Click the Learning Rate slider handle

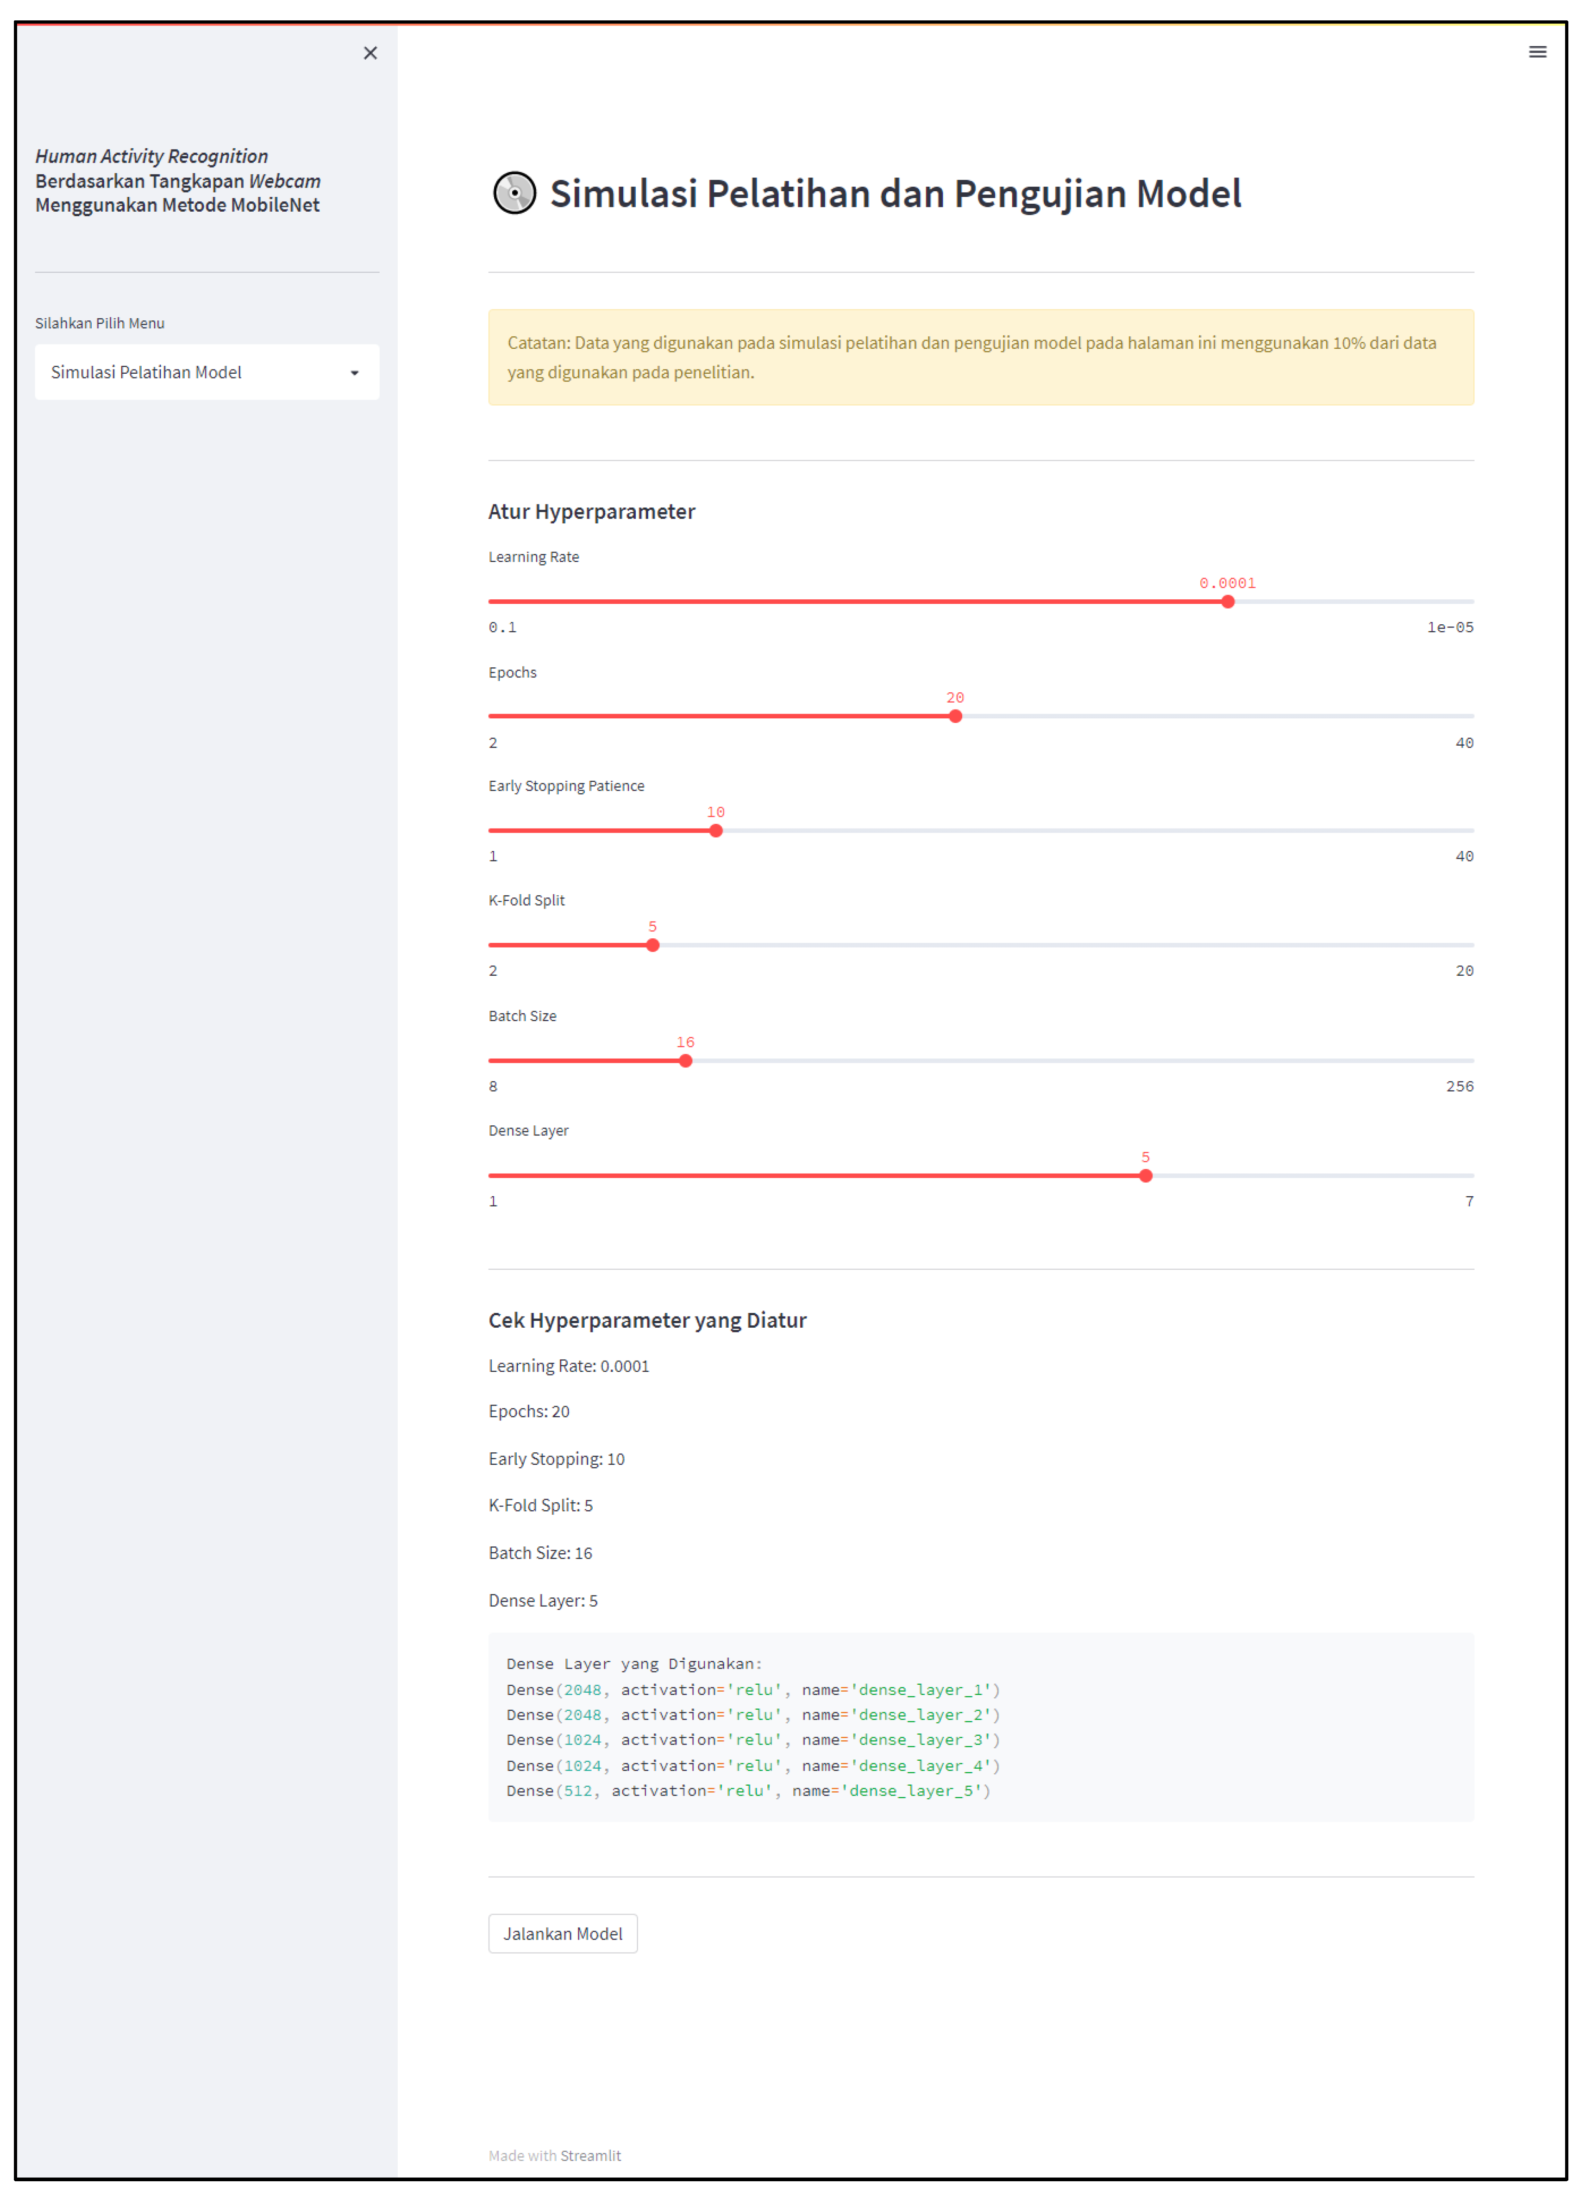pos(1228,602)
